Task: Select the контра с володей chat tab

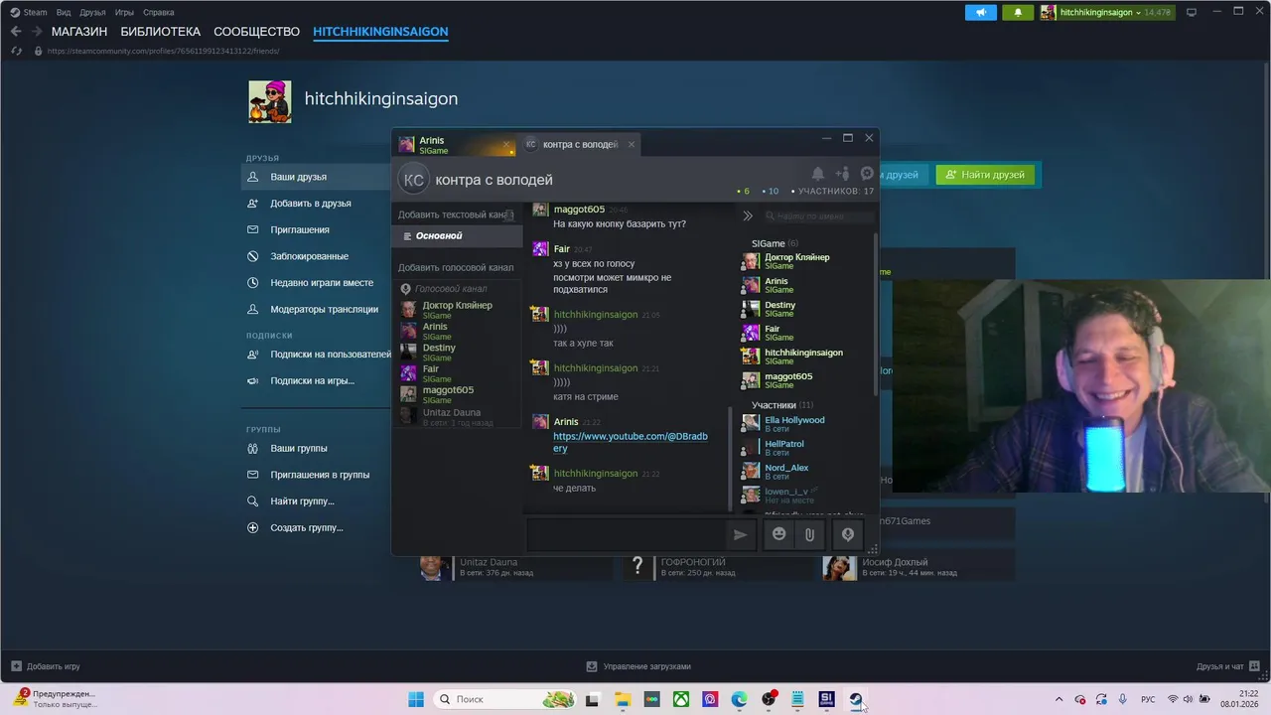Action: pos(580,145)
